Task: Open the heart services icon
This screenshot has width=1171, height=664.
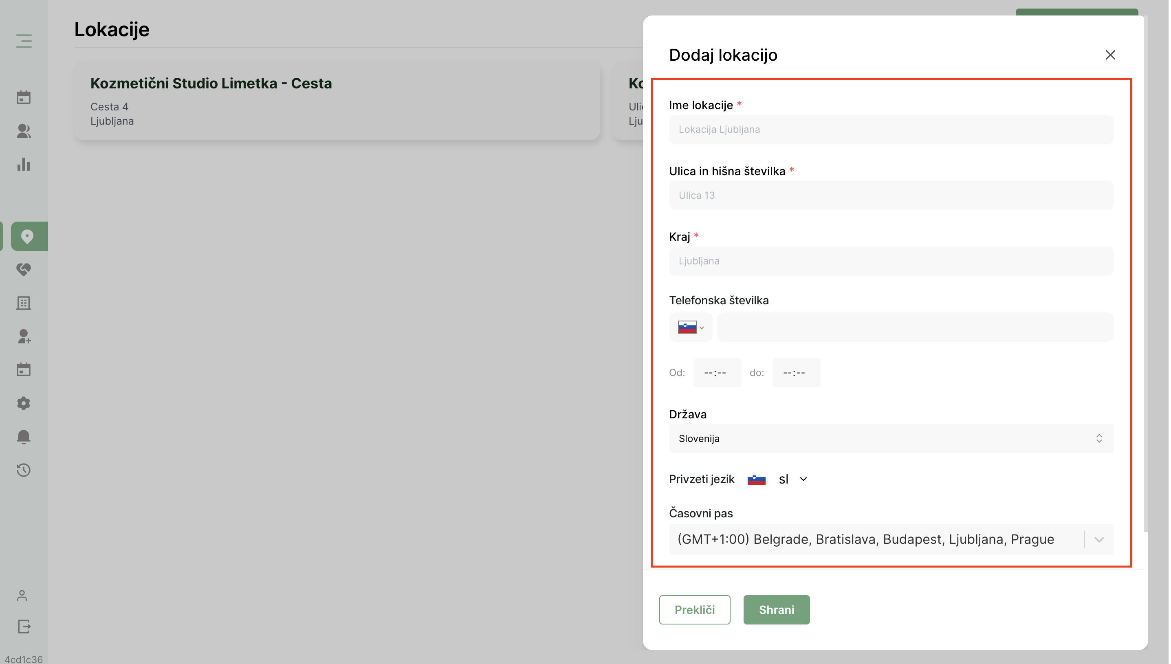Action: coord(24,270)
